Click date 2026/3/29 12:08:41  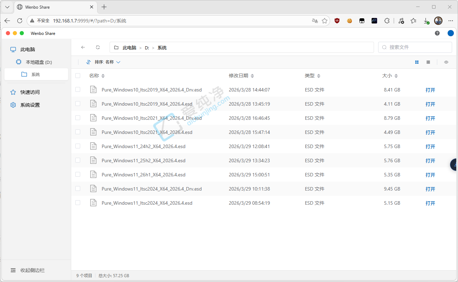(249, 146)
